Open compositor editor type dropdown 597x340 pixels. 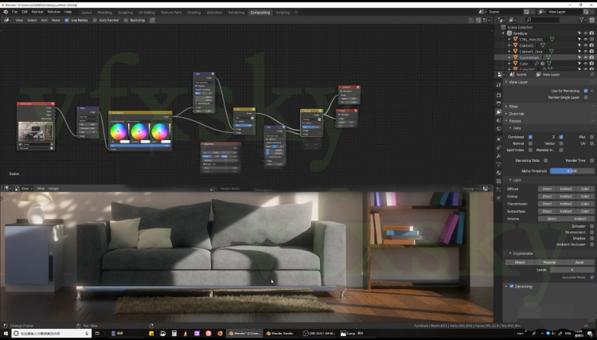tap(7, 20)
